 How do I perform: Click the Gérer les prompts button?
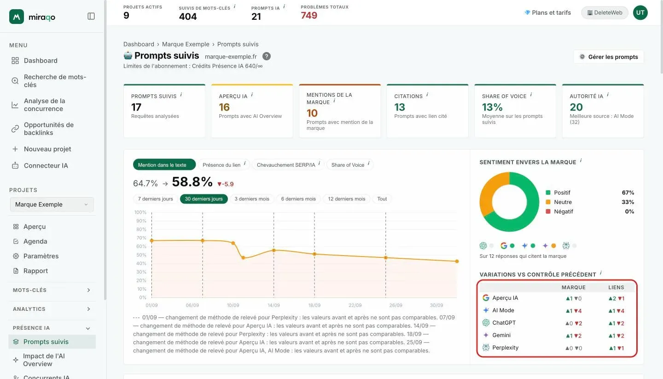click(609, 57)
